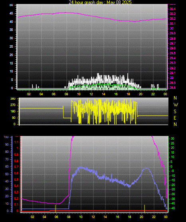Click blue axis label "80"
This screenshot has width=186, height=222.
point(7,152)
